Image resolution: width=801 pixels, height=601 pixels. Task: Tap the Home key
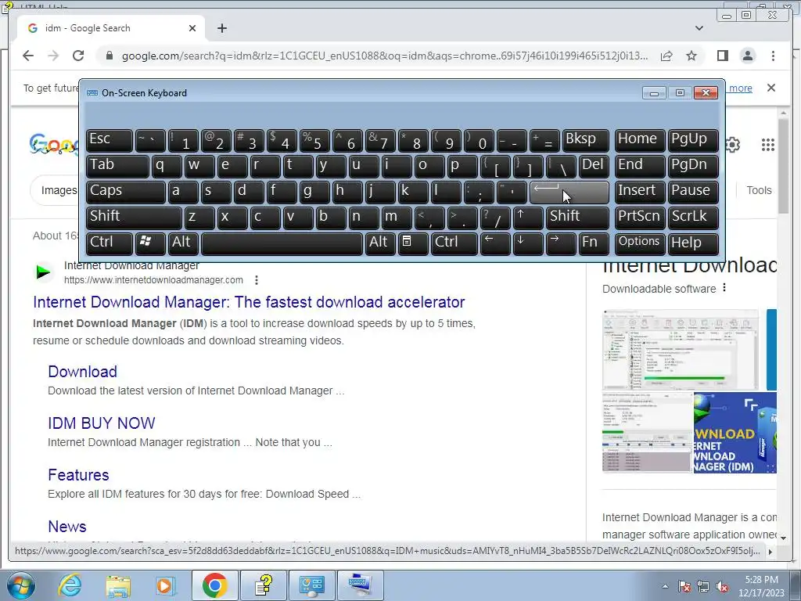(640, 140)
